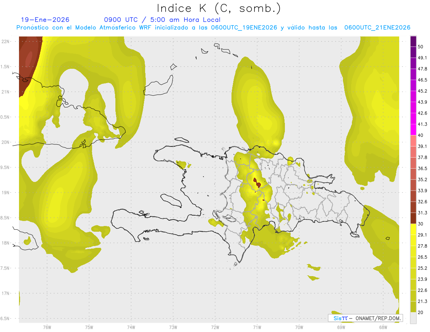The image size is (430, 332).
Task: Click the colorbar value 31.3
Action: pos(422,213)
